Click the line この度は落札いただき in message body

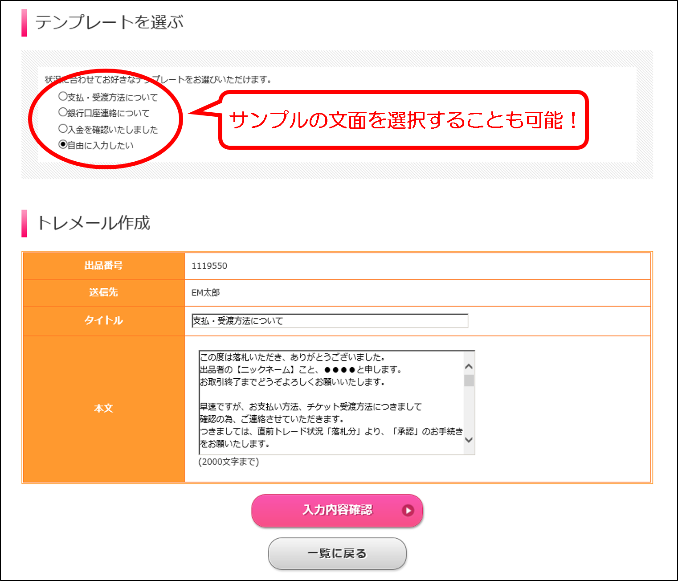pyautogui.click(x=292, y=357)
